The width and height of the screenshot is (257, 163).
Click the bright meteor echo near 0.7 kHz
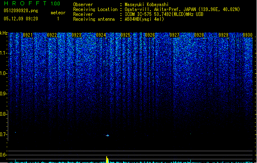click(107, 135)
